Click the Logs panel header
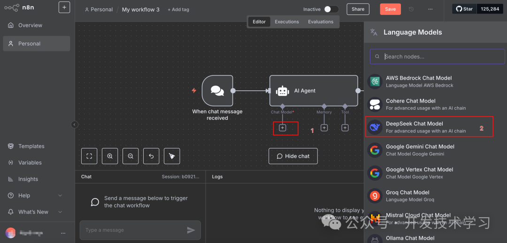This screenshot has height=243, width=507. pyautogui.click(x=217, y=177)
